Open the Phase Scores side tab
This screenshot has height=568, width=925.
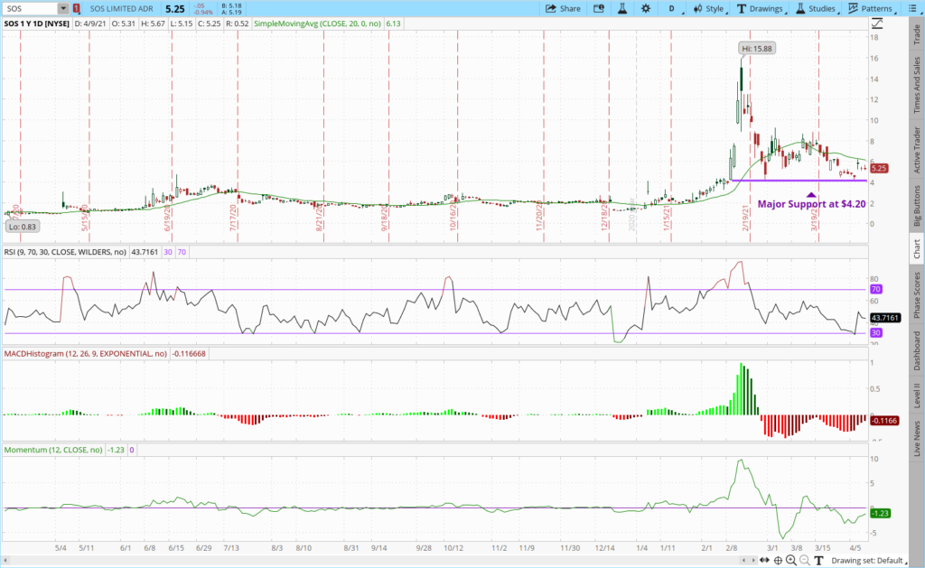917,294
